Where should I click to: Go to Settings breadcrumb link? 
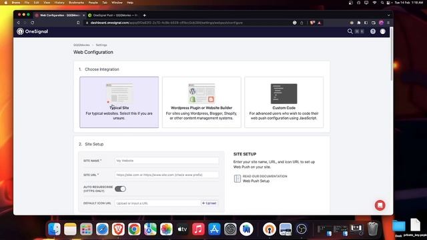pyautogui.click(x=101, y=45)
